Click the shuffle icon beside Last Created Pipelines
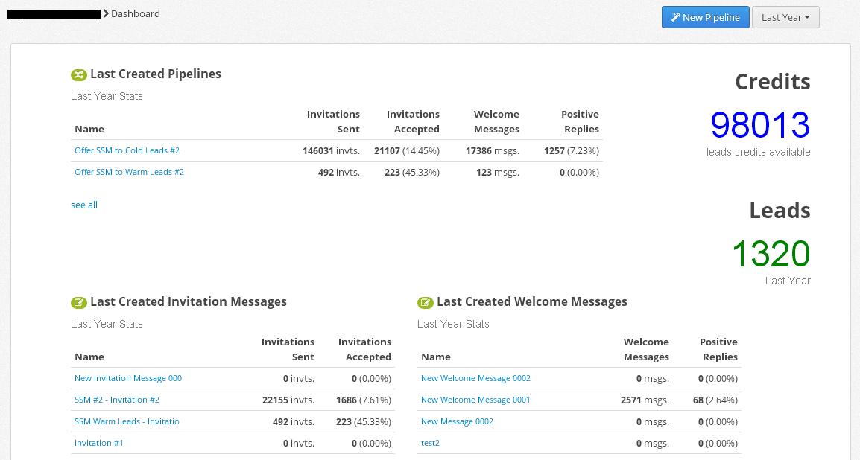 [79, 74]
